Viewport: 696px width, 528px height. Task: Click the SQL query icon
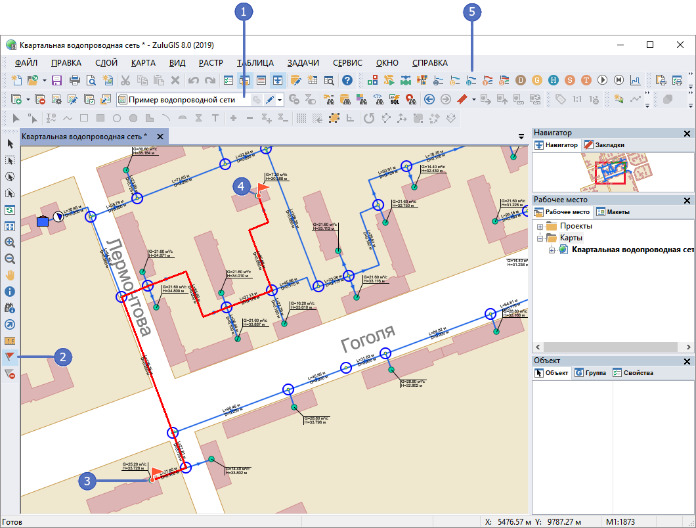[395, 99]
